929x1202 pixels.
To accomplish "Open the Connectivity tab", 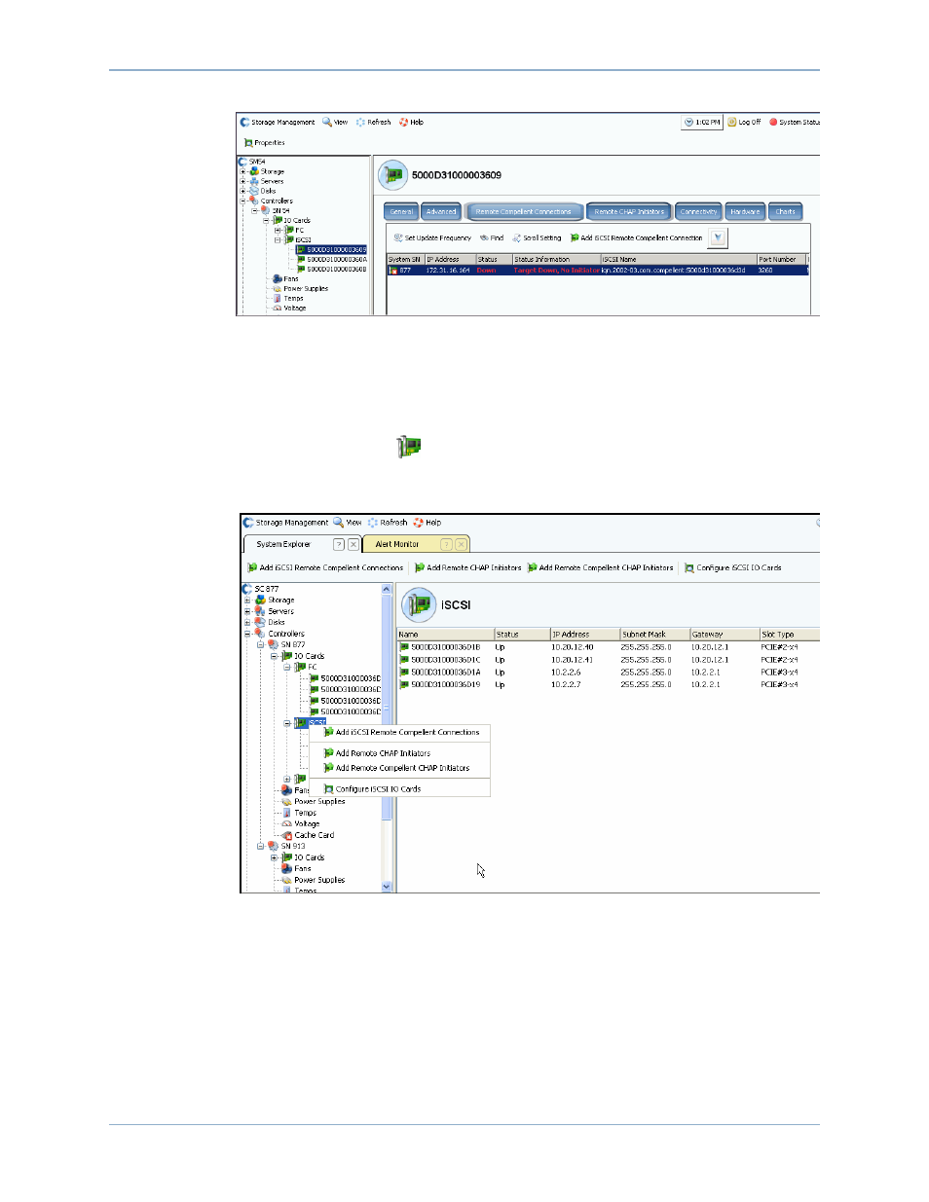I will (x=698, y=211).
